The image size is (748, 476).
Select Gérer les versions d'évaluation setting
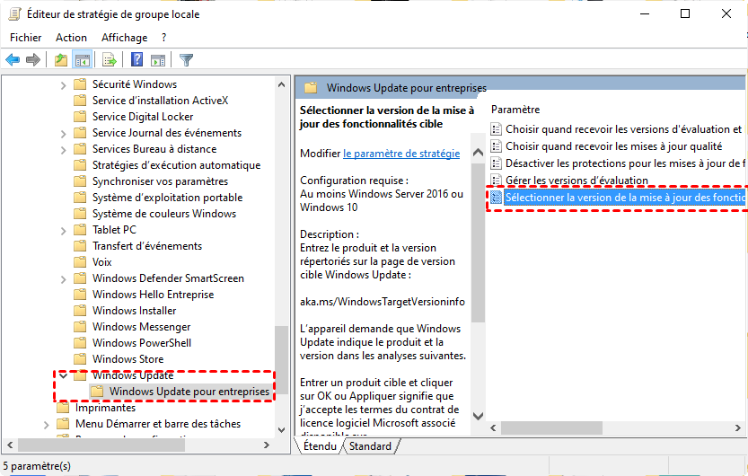[576, 181]
